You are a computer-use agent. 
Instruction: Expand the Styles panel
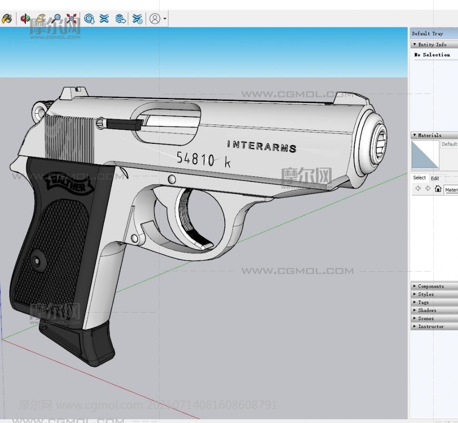coord(434,294)
